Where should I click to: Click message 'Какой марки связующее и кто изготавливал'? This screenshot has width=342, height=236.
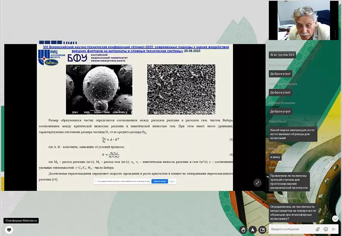click(293, 134)
